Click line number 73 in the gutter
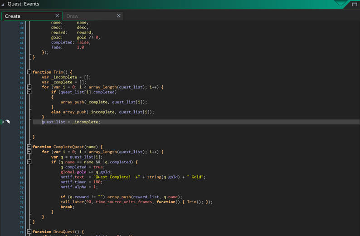This screenshot has width=360, height=236. tap(21, 202)
